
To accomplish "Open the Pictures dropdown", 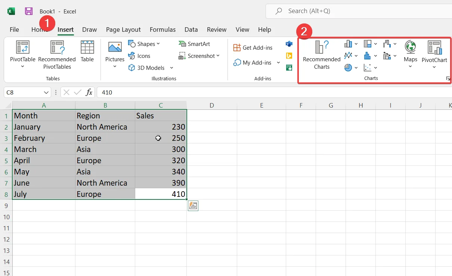I will [x=115, y=66].
